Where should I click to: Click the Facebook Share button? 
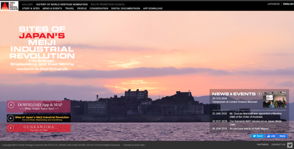[x=282, y=136]
